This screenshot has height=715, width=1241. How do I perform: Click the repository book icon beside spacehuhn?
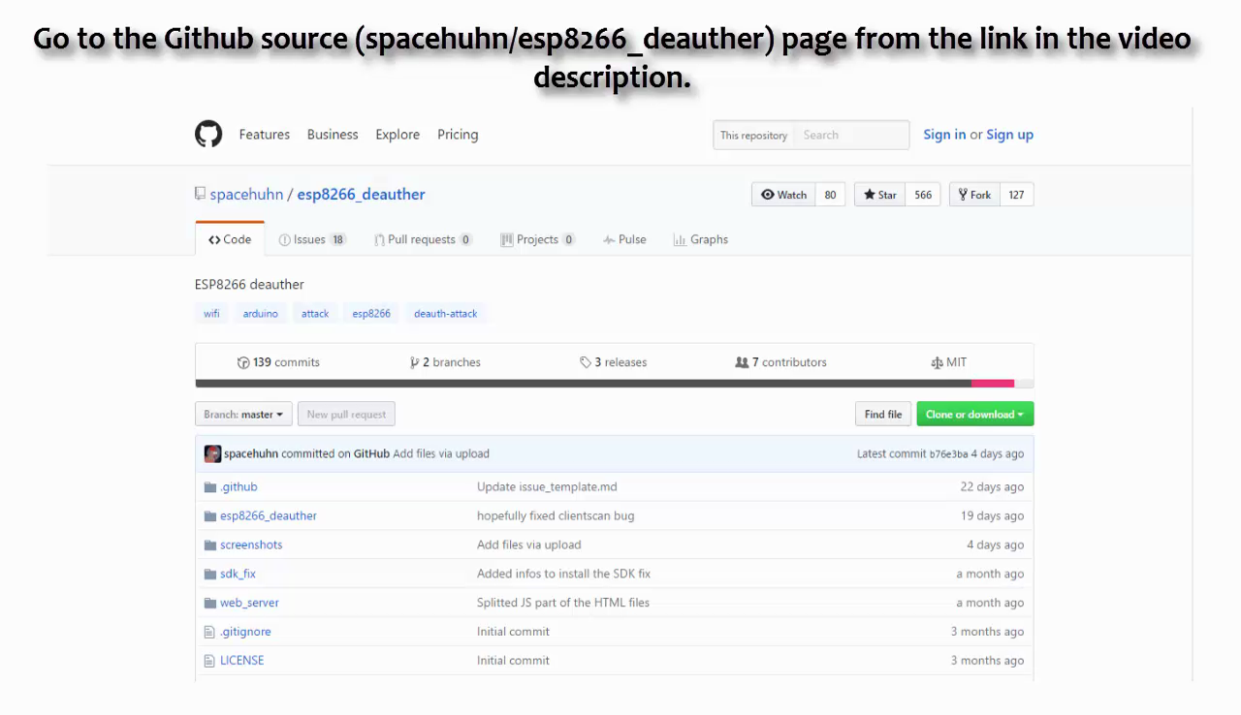200,194
